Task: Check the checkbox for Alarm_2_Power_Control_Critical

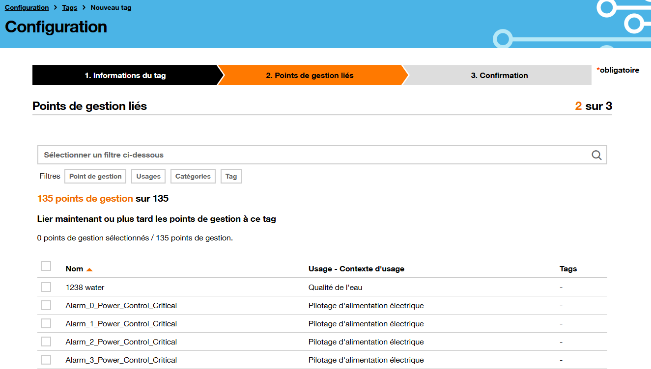Action: pos(46,342)
